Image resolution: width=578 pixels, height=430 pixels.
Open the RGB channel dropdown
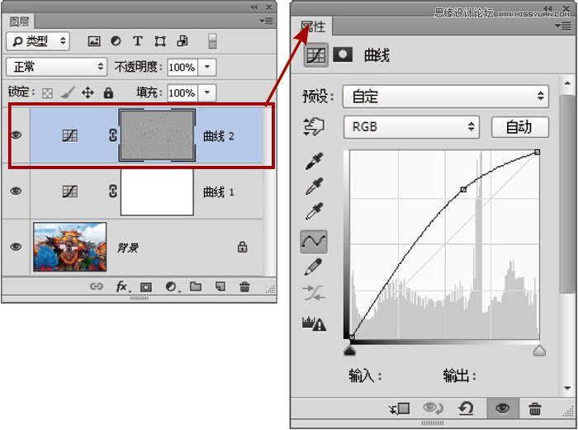click(413, 126)
